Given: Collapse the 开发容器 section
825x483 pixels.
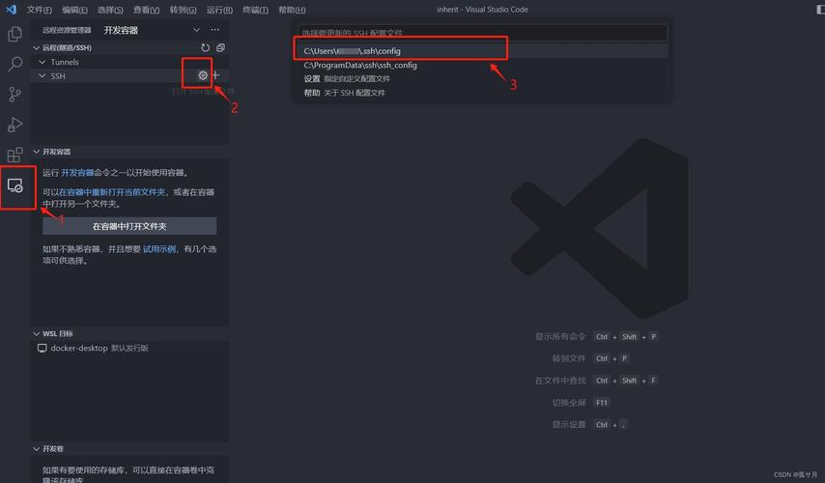Looking at the screenshot, I should pos(36,152).
